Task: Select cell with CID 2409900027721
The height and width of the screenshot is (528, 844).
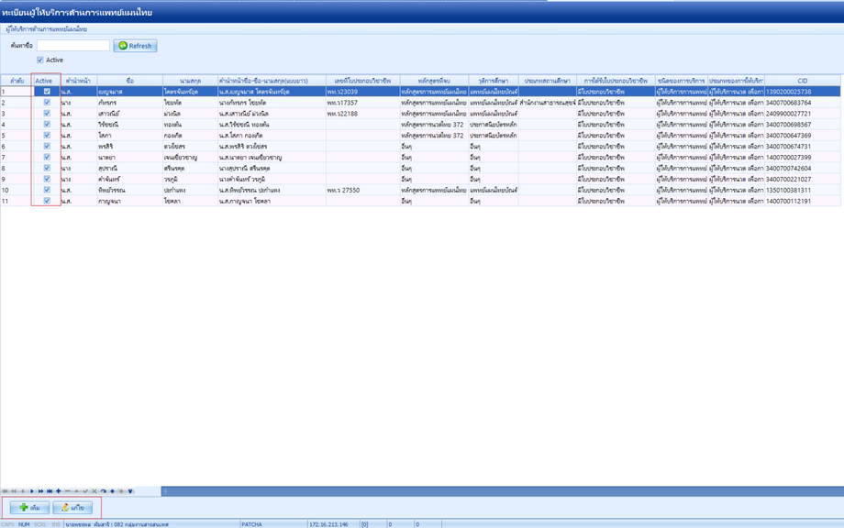Action: [x=803, y=114]
